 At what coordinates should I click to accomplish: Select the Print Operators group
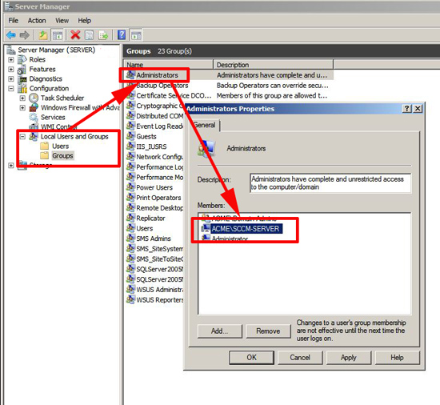coord(158,198)
